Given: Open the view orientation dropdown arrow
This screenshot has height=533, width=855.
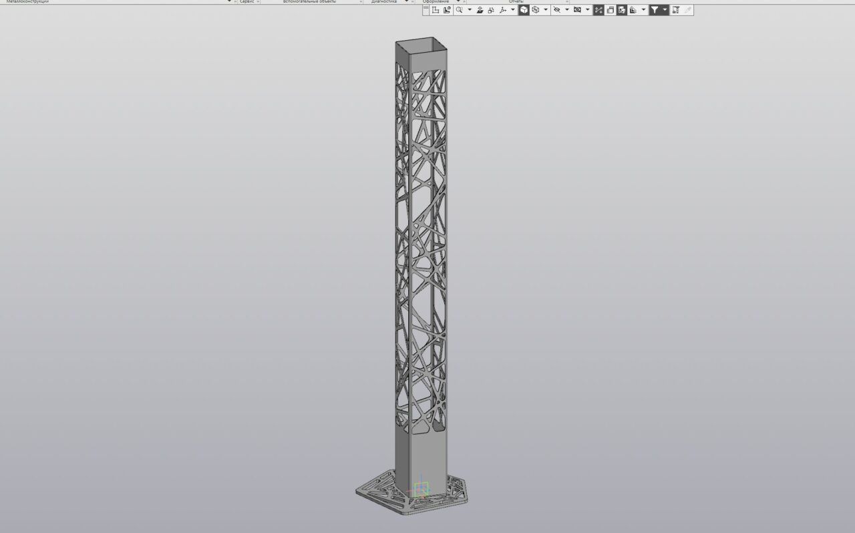Looking at the screenshot, I should tap(513, 10).
